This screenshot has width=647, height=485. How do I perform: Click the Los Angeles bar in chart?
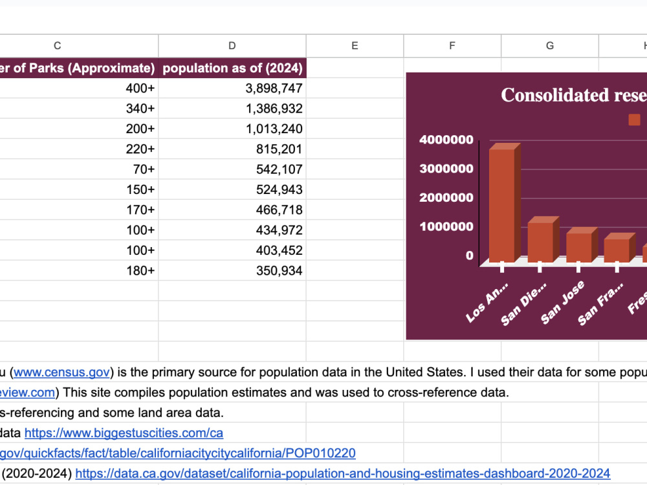click(x=504, y=203)
